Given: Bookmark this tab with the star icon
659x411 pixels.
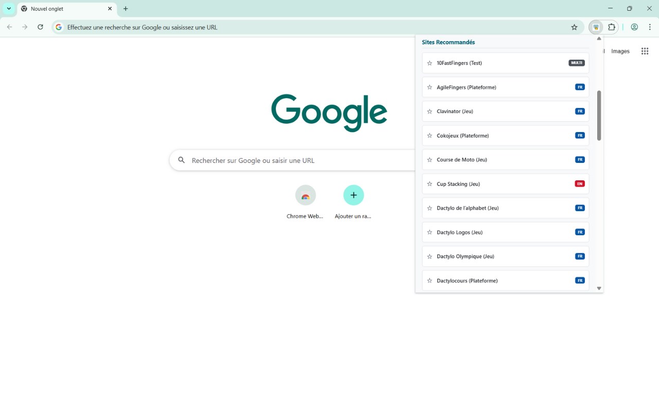Looking at the screenshot, I should click(x=575, y=27).
